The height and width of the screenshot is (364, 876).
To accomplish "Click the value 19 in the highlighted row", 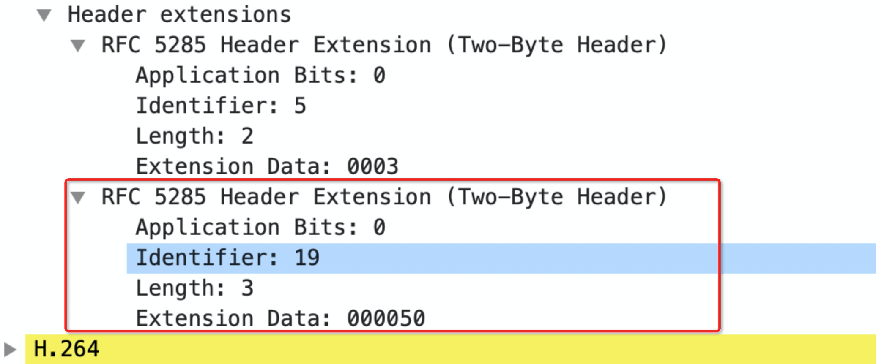I will (x=307, y=258).
